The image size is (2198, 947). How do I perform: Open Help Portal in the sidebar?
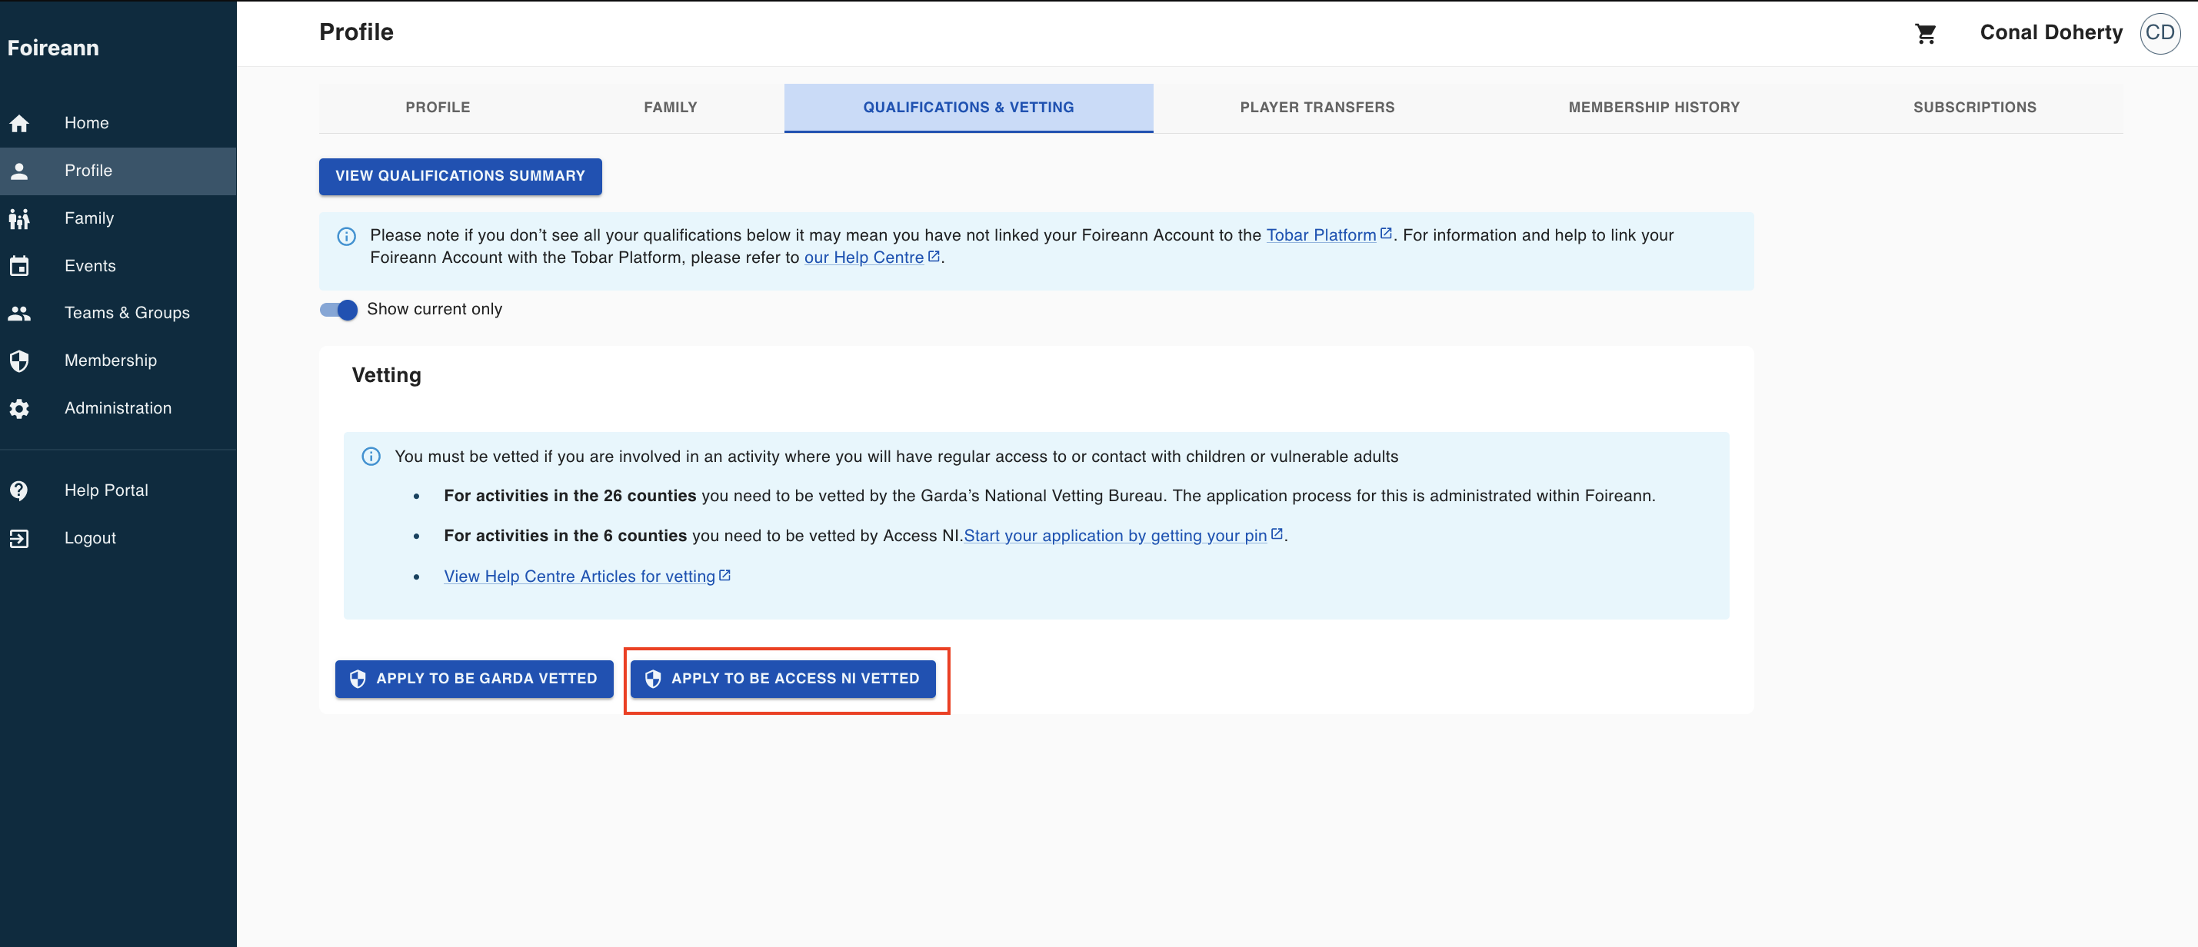(x=118, y=490)
